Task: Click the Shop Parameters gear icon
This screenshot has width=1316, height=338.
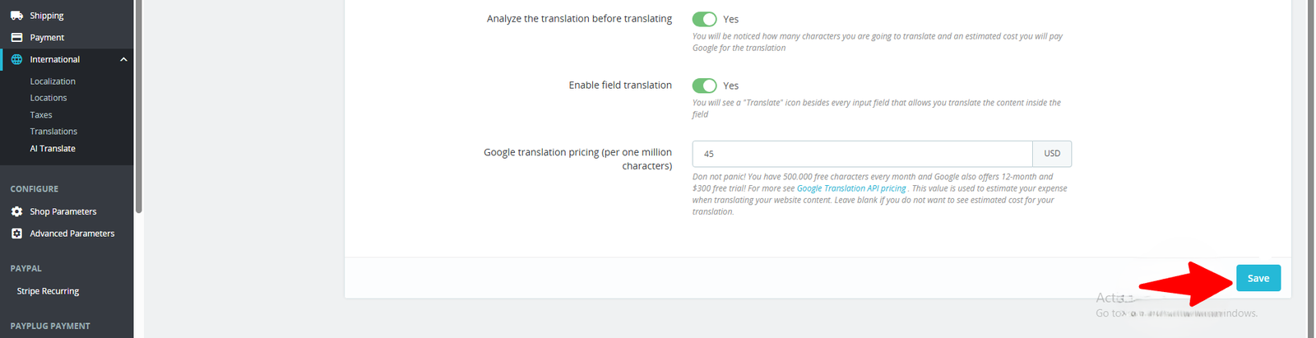Action: pos(16,211)
